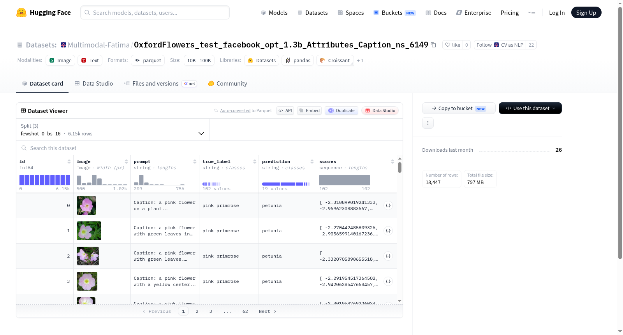The height and width of the screenshot is (335, 623).
Task: Jump to page 62 of the dataset
Action: pyautogui.click(x=245, y=311)
